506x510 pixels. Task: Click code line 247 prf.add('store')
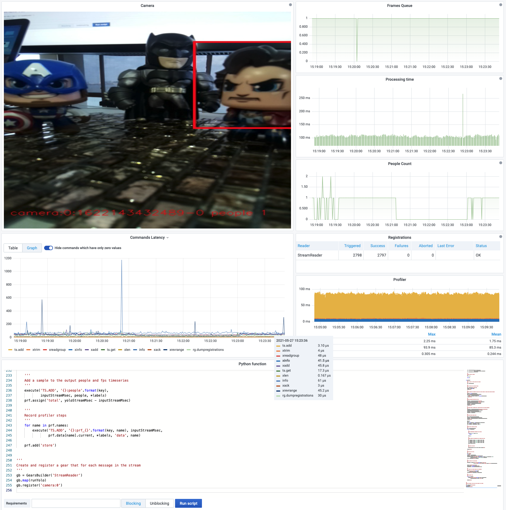pos(40,445)
